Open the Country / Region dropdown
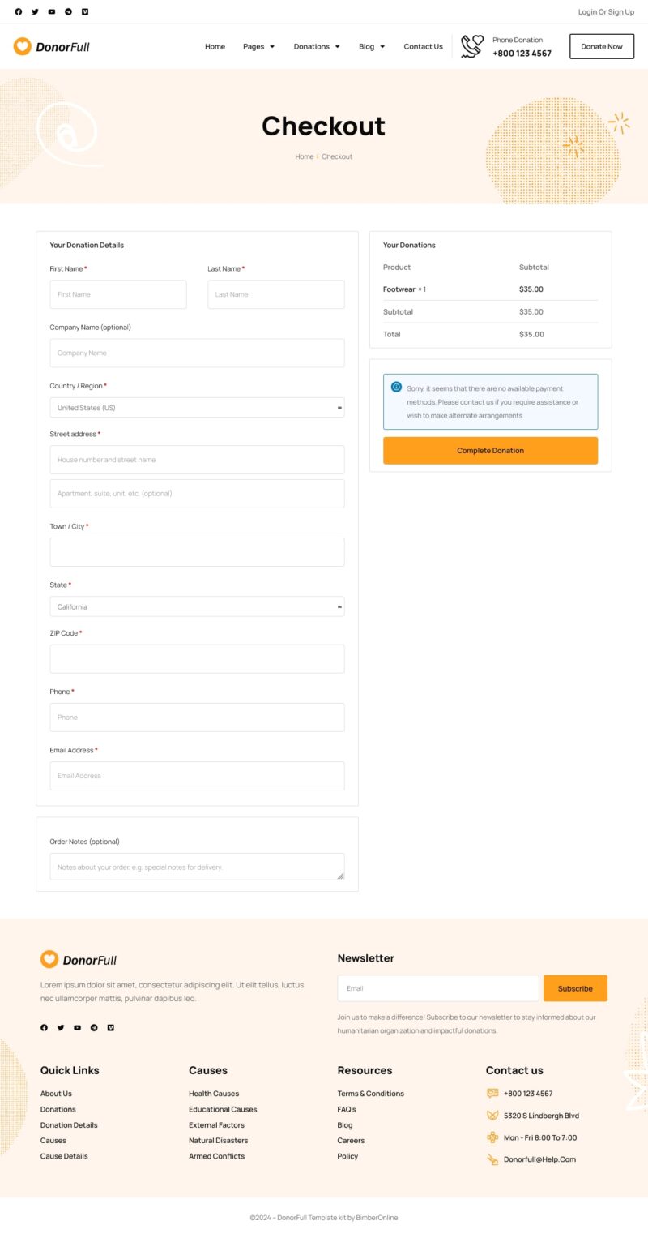This screenshot has width=648, height=1238. [x=197, y=408]
